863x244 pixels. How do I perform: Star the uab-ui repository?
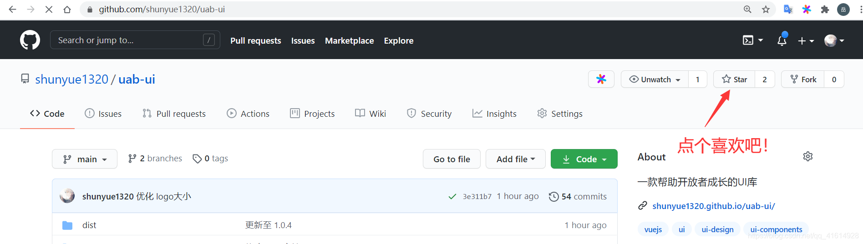coord(734,79)
